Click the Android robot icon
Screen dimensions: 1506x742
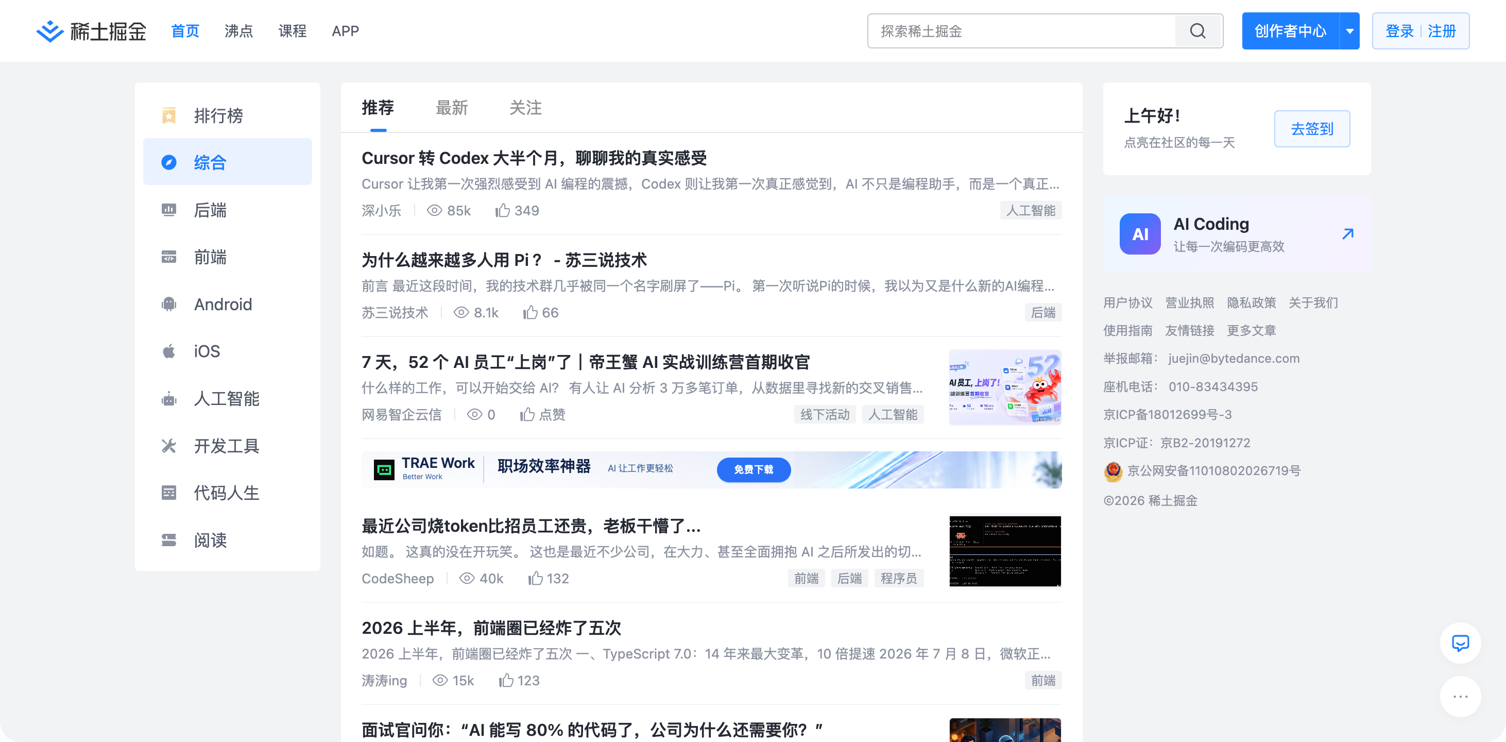pos(169,304)
